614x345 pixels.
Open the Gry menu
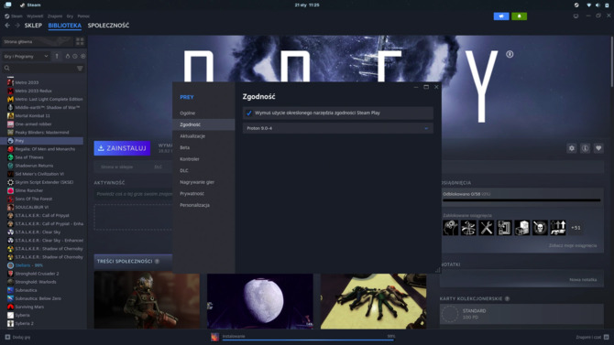pyautogui.click(x=70, y=16)
